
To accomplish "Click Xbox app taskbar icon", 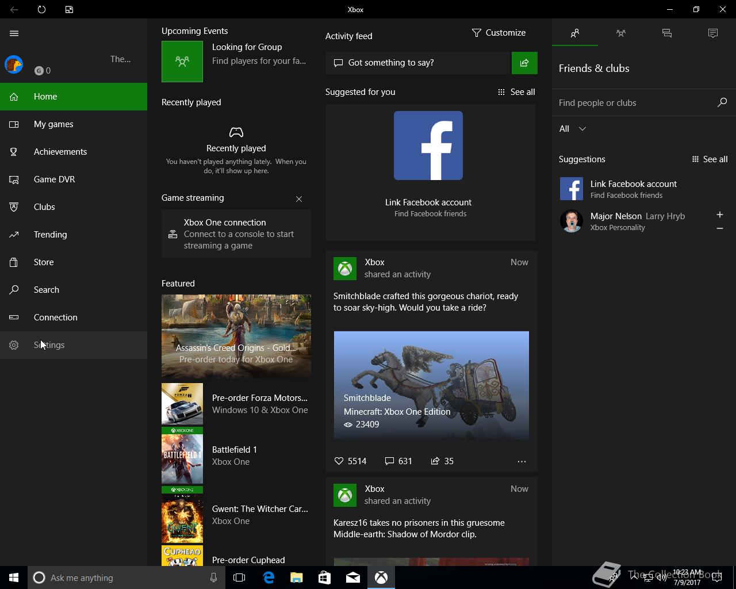I will [x=381, y=577].
